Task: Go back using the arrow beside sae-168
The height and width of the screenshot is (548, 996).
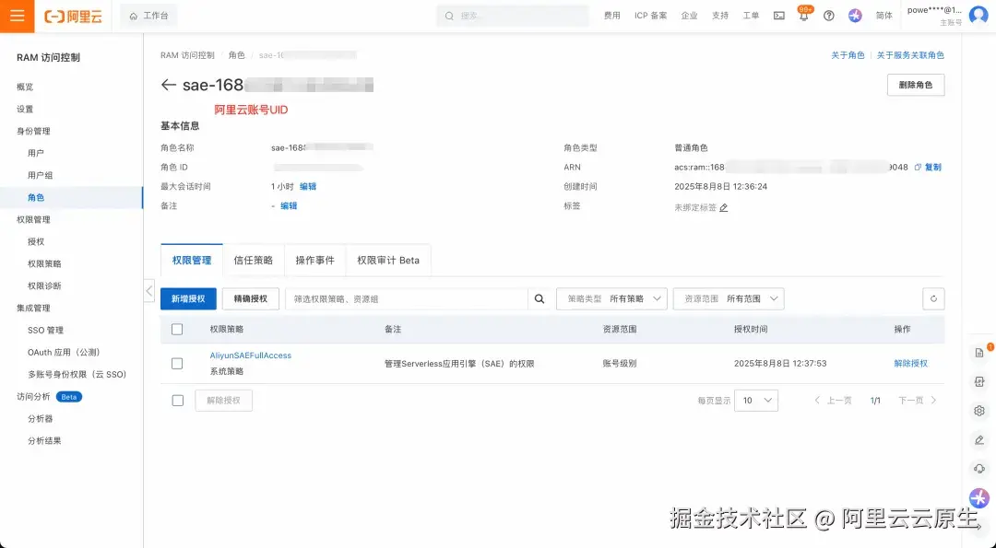Action: point(168,85)
